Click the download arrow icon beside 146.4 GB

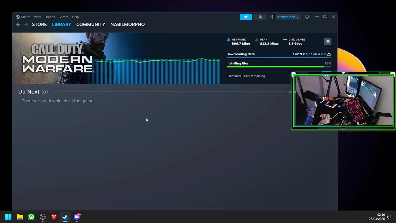point(329,54)
